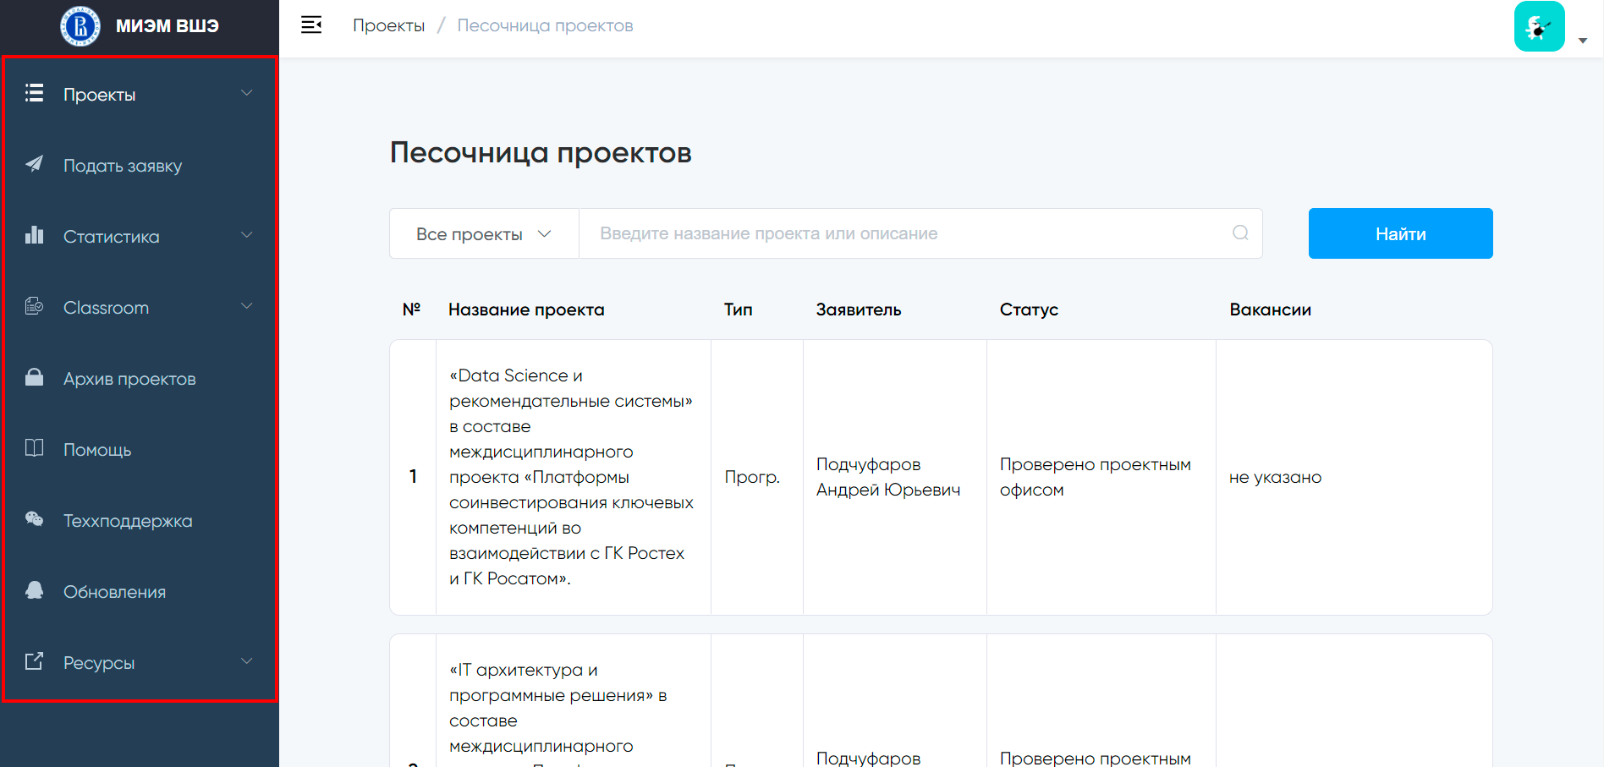Click the search magnifier icon in search field
This screenshot has width=1604, height=767.
click(x=1240, y=233)
